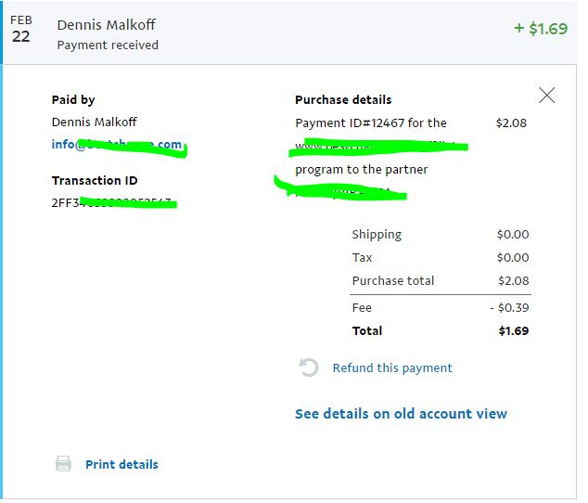This screenshot has height=503, width=588.
Task: Click the Shipping $0.00 row
Action: tap(441, 234)
